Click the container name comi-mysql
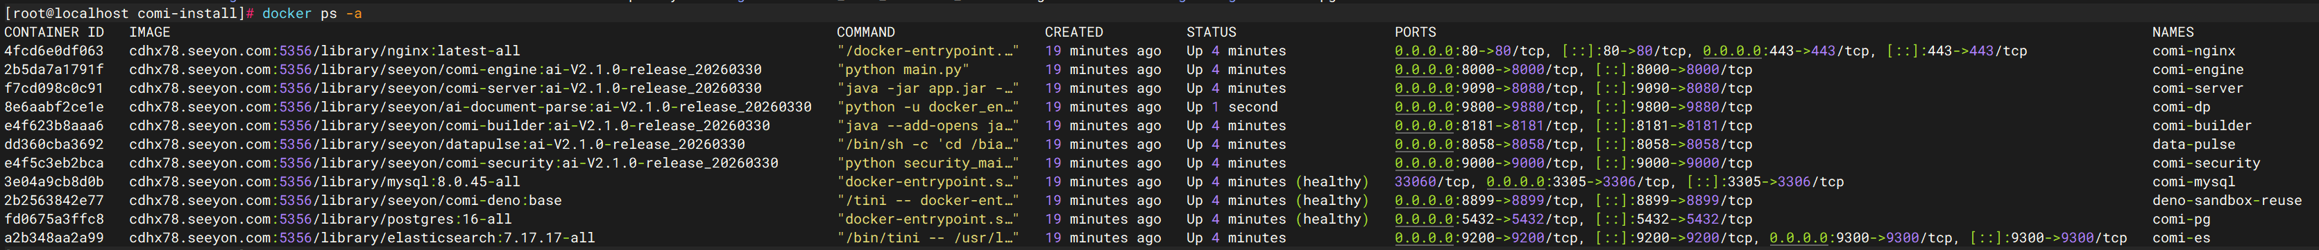Viewport: 2319px width, 250px height. [x=2194, y=181]
